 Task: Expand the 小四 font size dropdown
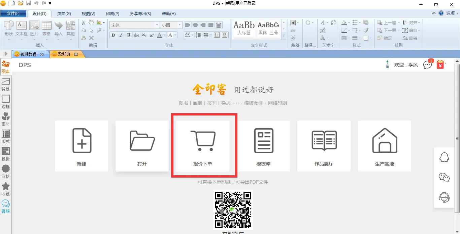[x=180, y=25]
